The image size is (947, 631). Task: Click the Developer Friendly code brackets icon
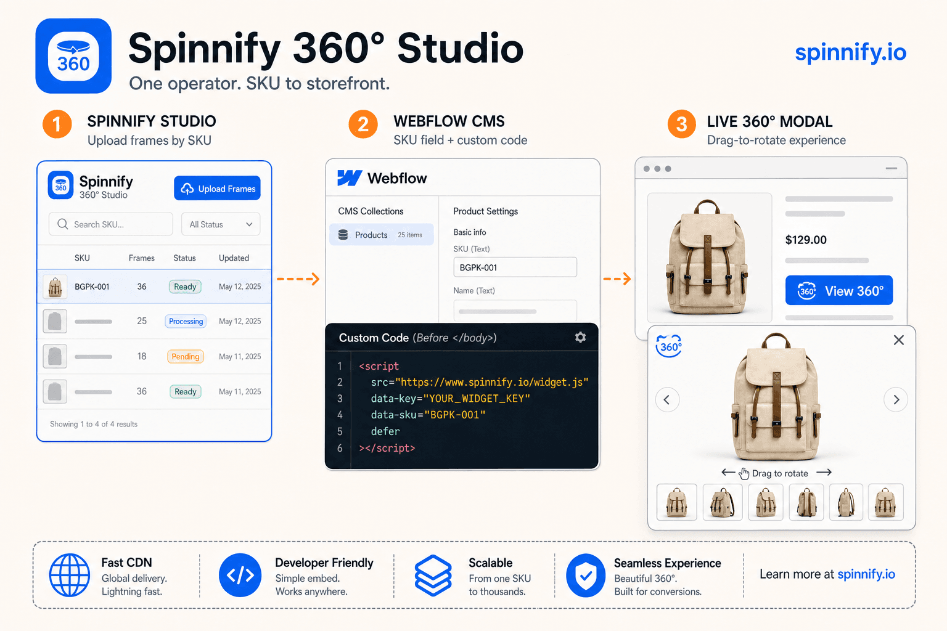[x=240, y=575]
